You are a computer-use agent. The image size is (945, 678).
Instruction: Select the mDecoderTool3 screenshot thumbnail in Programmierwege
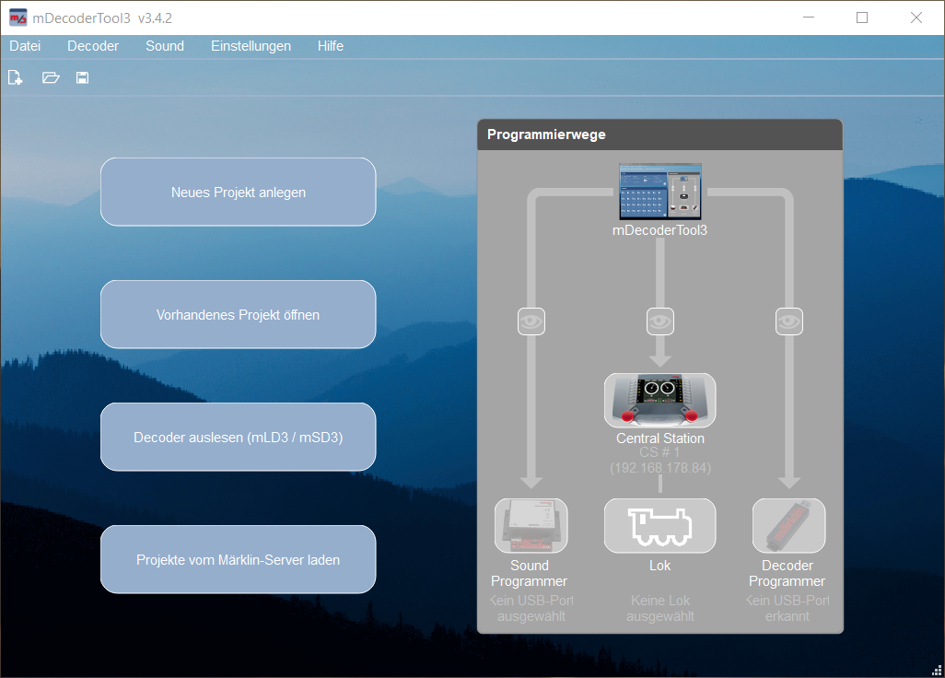tap(659, 192)
